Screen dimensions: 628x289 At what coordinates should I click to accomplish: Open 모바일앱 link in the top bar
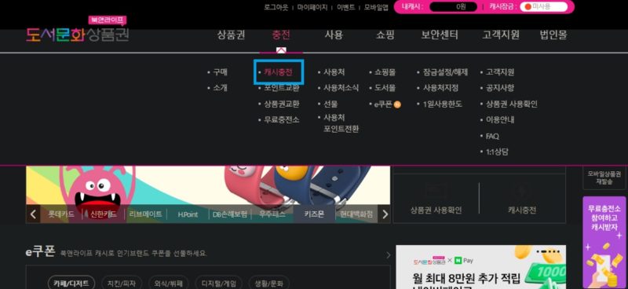(376, 7)
